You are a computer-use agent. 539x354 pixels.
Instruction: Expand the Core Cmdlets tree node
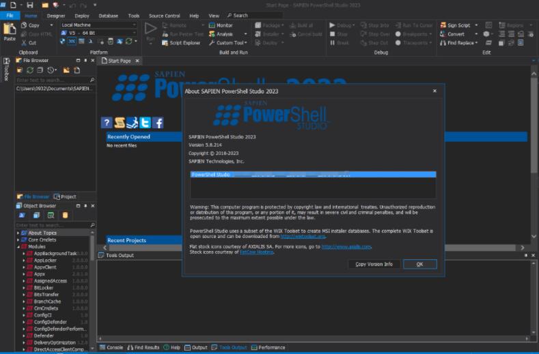coord(18,239)
